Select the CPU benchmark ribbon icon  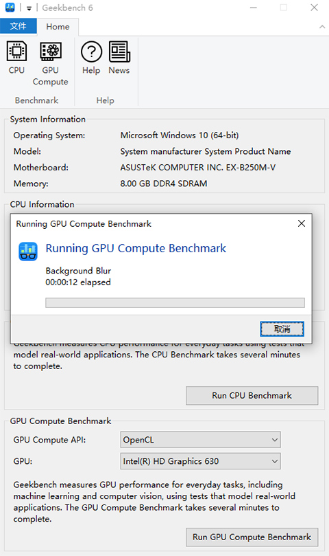tap(16, 58)
